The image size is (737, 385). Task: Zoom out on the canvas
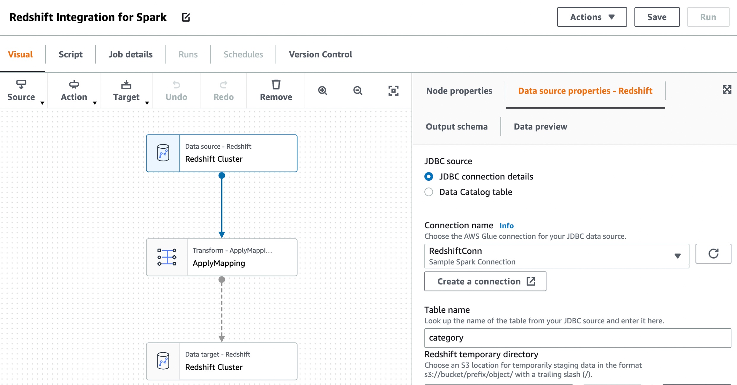click(358, 91)
